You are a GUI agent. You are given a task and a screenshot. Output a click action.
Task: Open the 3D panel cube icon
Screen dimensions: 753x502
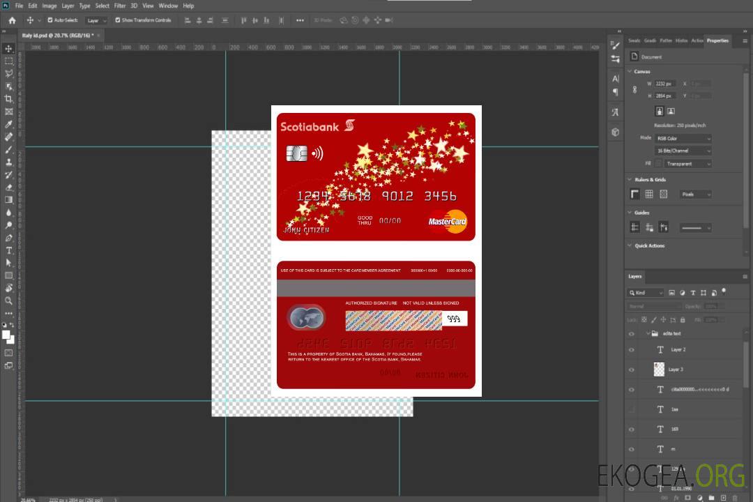(616, 131)
